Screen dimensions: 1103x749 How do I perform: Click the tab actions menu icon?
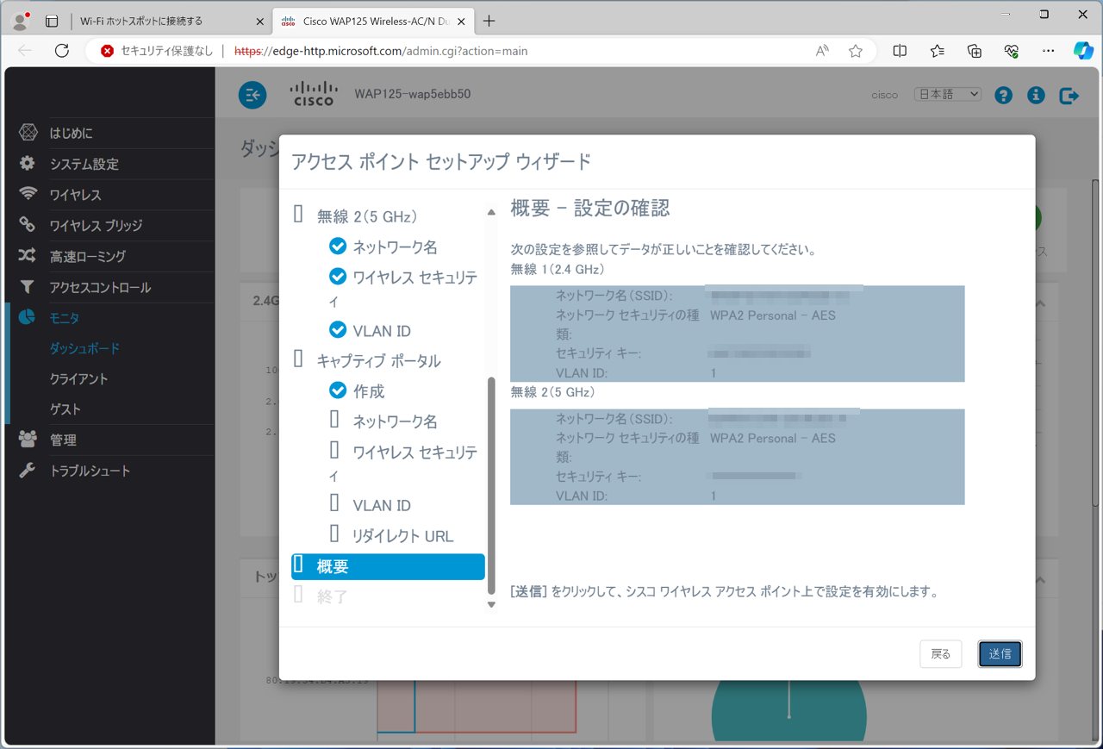[52, 21]
